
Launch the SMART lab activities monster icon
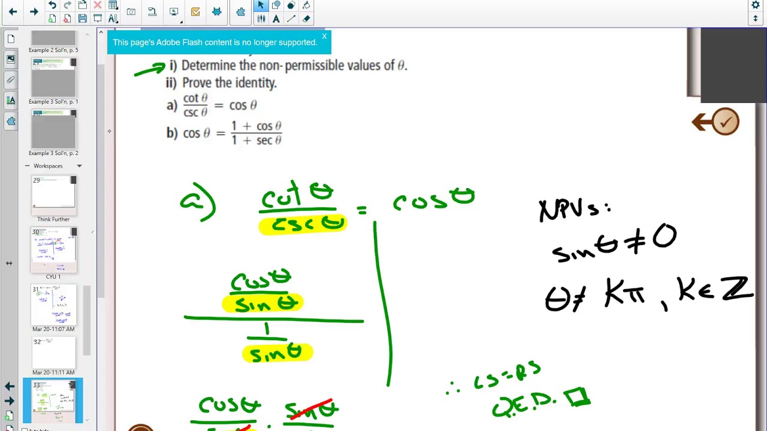click(x=217, y=12)
